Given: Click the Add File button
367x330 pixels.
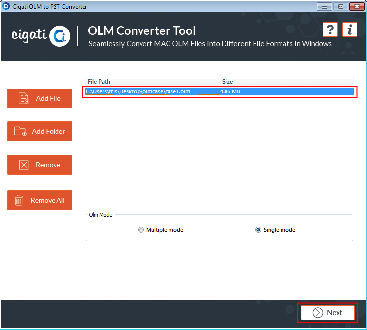Looking at the screenshot, I should pos(40,98).
